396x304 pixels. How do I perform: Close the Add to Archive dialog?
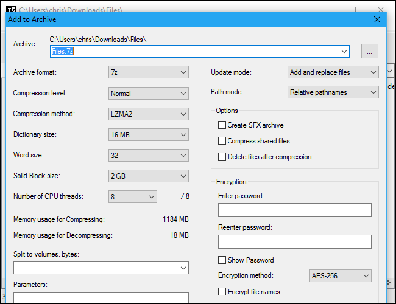click(x=377, y=19)
